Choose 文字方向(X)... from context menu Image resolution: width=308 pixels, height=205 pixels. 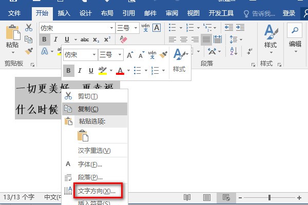(x=95, y=191)
